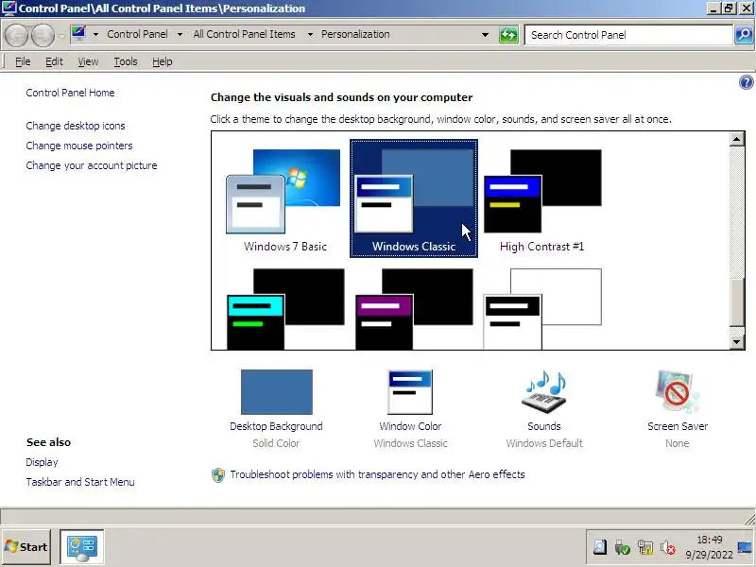Open the recent pages dropdown arrow

pyautogui.click(x=61, y=35)
